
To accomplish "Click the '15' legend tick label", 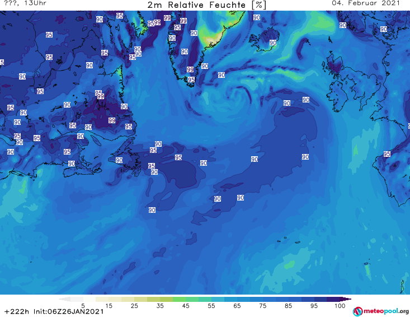I will 109,306.
